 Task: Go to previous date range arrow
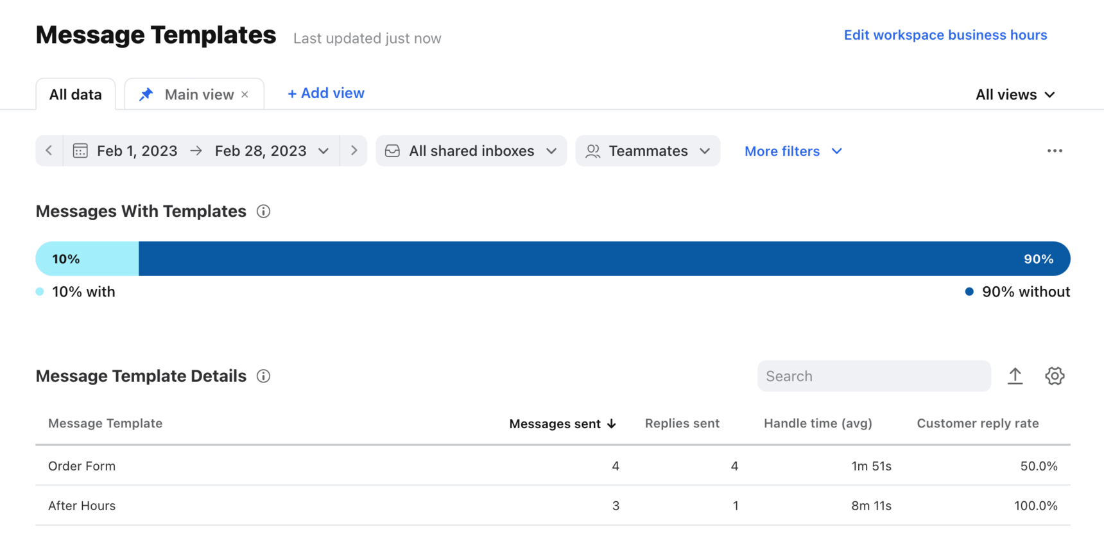[x=49, y=151]
